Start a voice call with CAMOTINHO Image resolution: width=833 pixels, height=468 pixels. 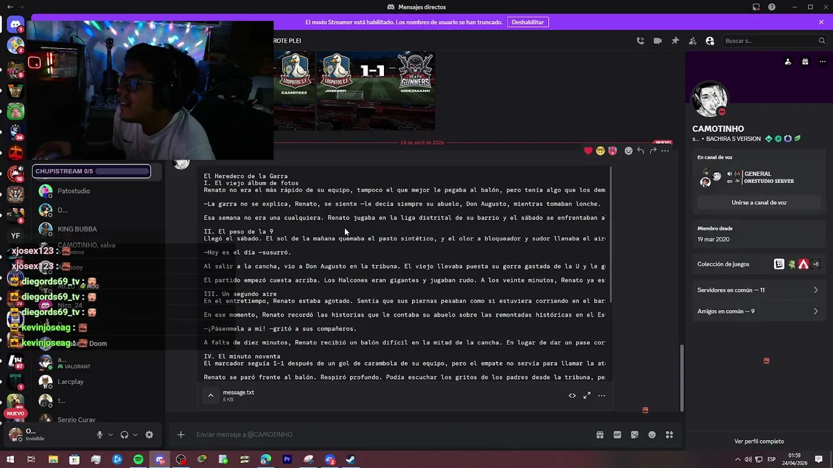pos(640,40)
